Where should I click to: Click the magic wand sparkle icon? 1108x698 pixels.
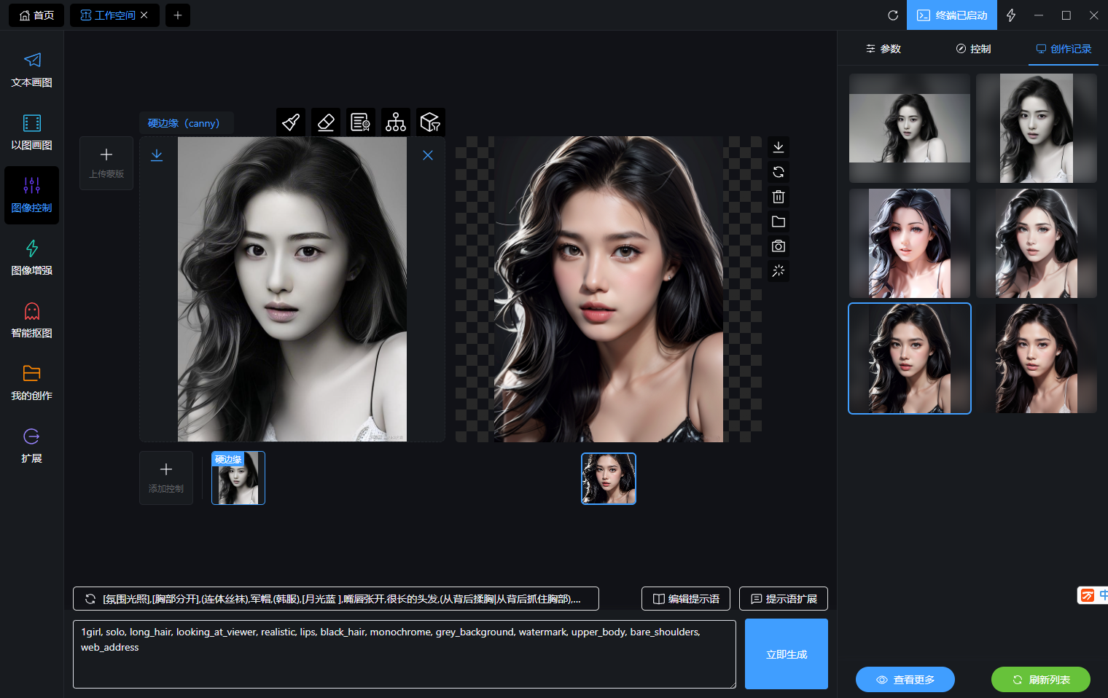pos(779,271)
